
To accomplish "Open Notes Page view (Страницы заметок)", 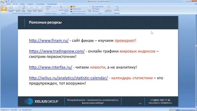I will click(x=18, y=9).
